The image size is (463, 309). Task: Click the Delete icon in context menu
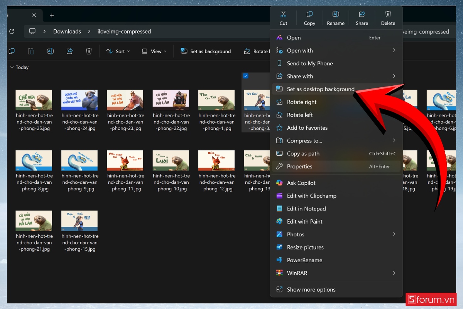pyautogui.click(x=388, y=18)
